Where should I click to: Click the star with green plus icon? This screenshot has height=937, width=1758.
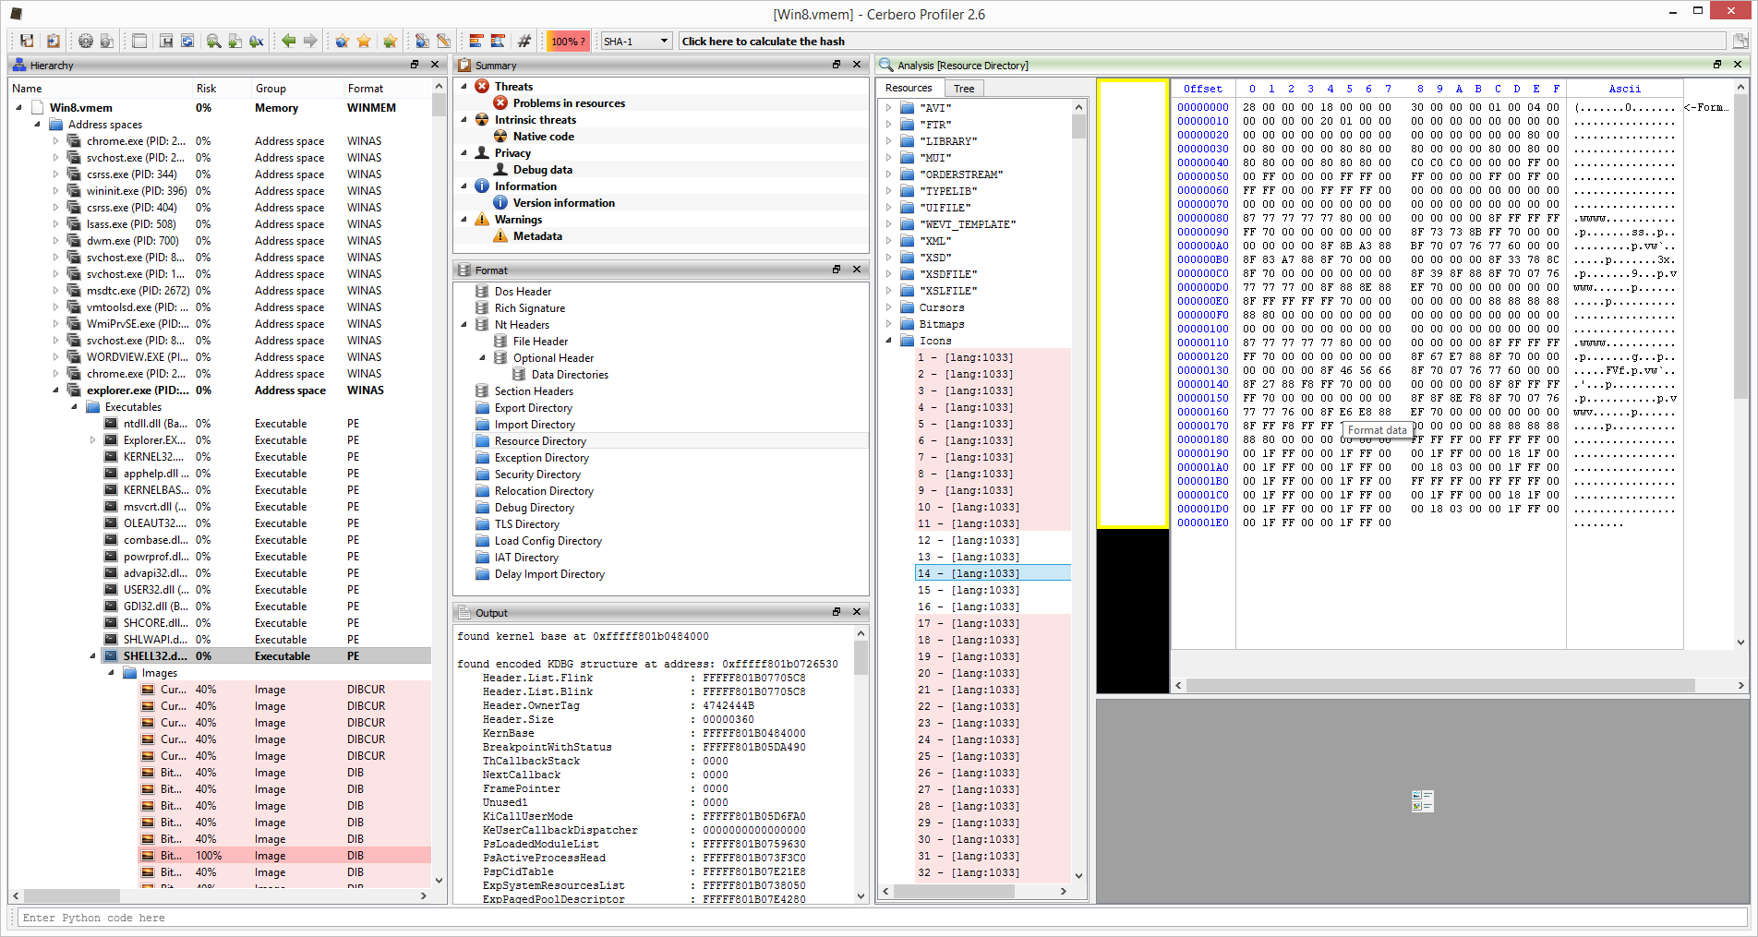click(390, 41)
